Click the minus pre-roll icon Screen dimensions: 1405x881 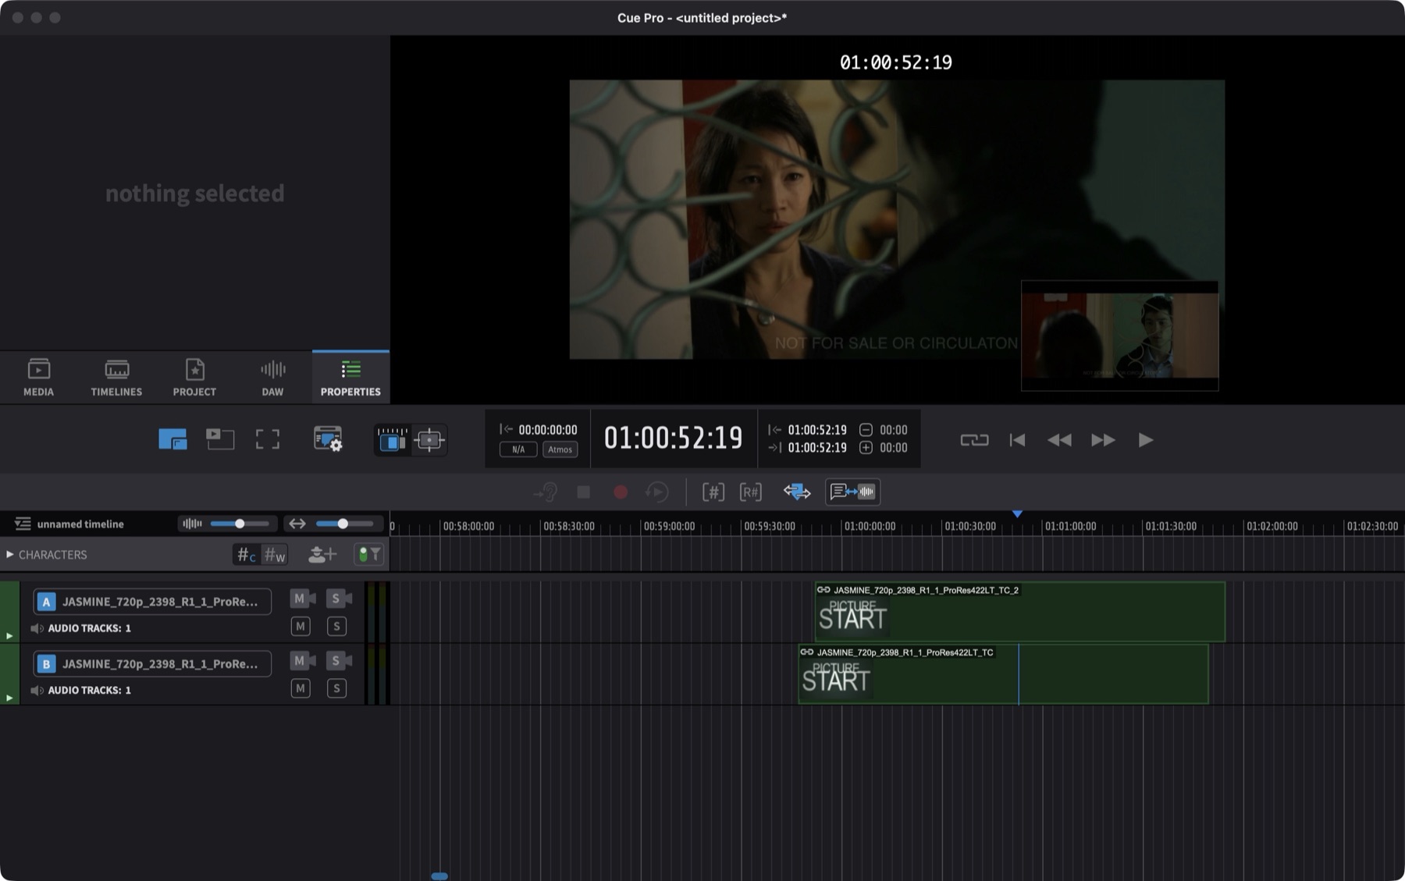[x=866, y=430]
